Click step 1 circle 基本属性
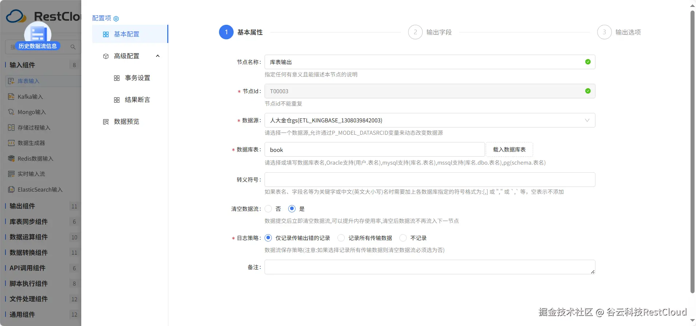Viewport: 696px width, 326px height. pyautogui.click(x=226, y=32)
